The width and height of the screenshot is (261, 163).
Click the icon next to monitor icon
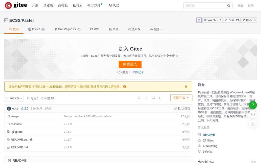pyautogui.click(x=161, y=98)
